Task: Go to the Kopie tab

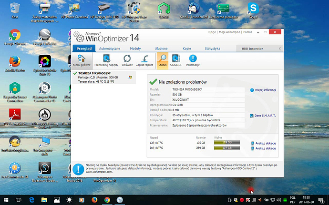Action: tap(187, 49)
